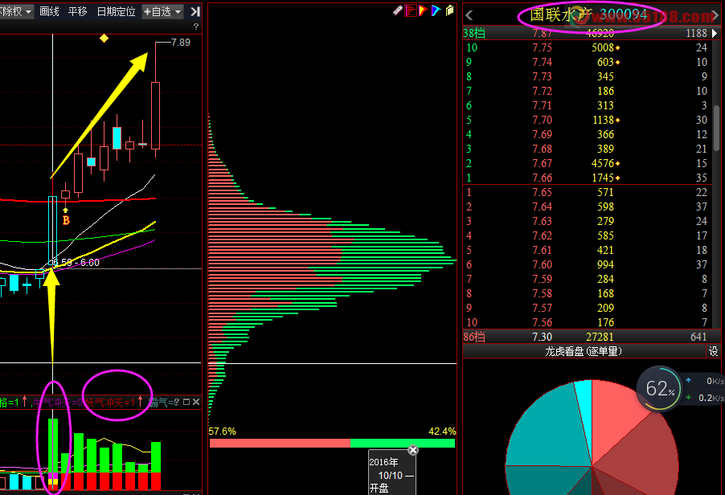Click the red 57.6% portion of ratio bar

(280, 444)
